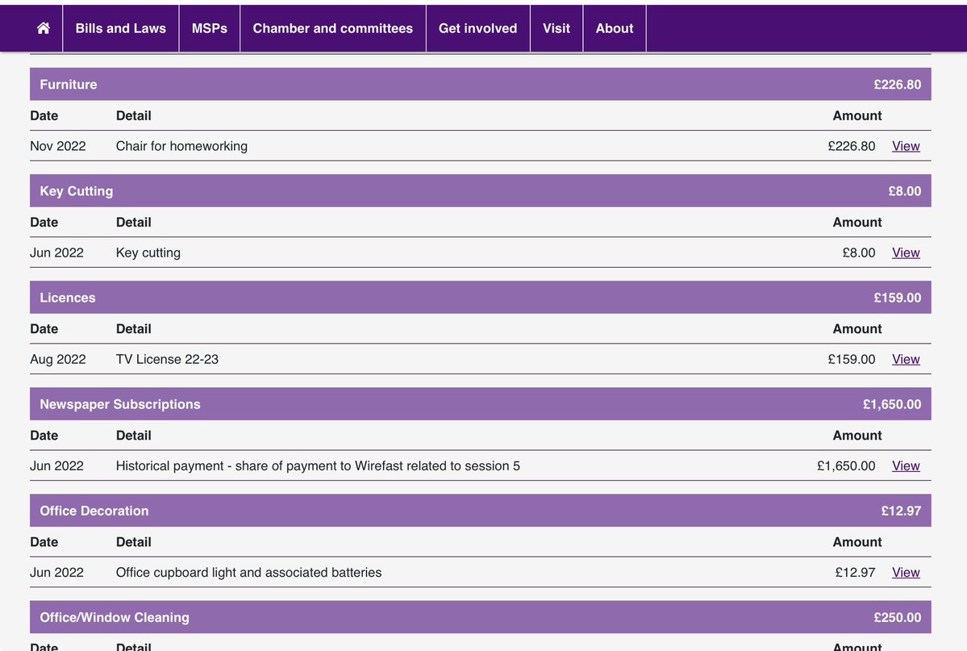Select the Office Decoration section header
Viewport: 967px width, 651px height.
point(481,511)
